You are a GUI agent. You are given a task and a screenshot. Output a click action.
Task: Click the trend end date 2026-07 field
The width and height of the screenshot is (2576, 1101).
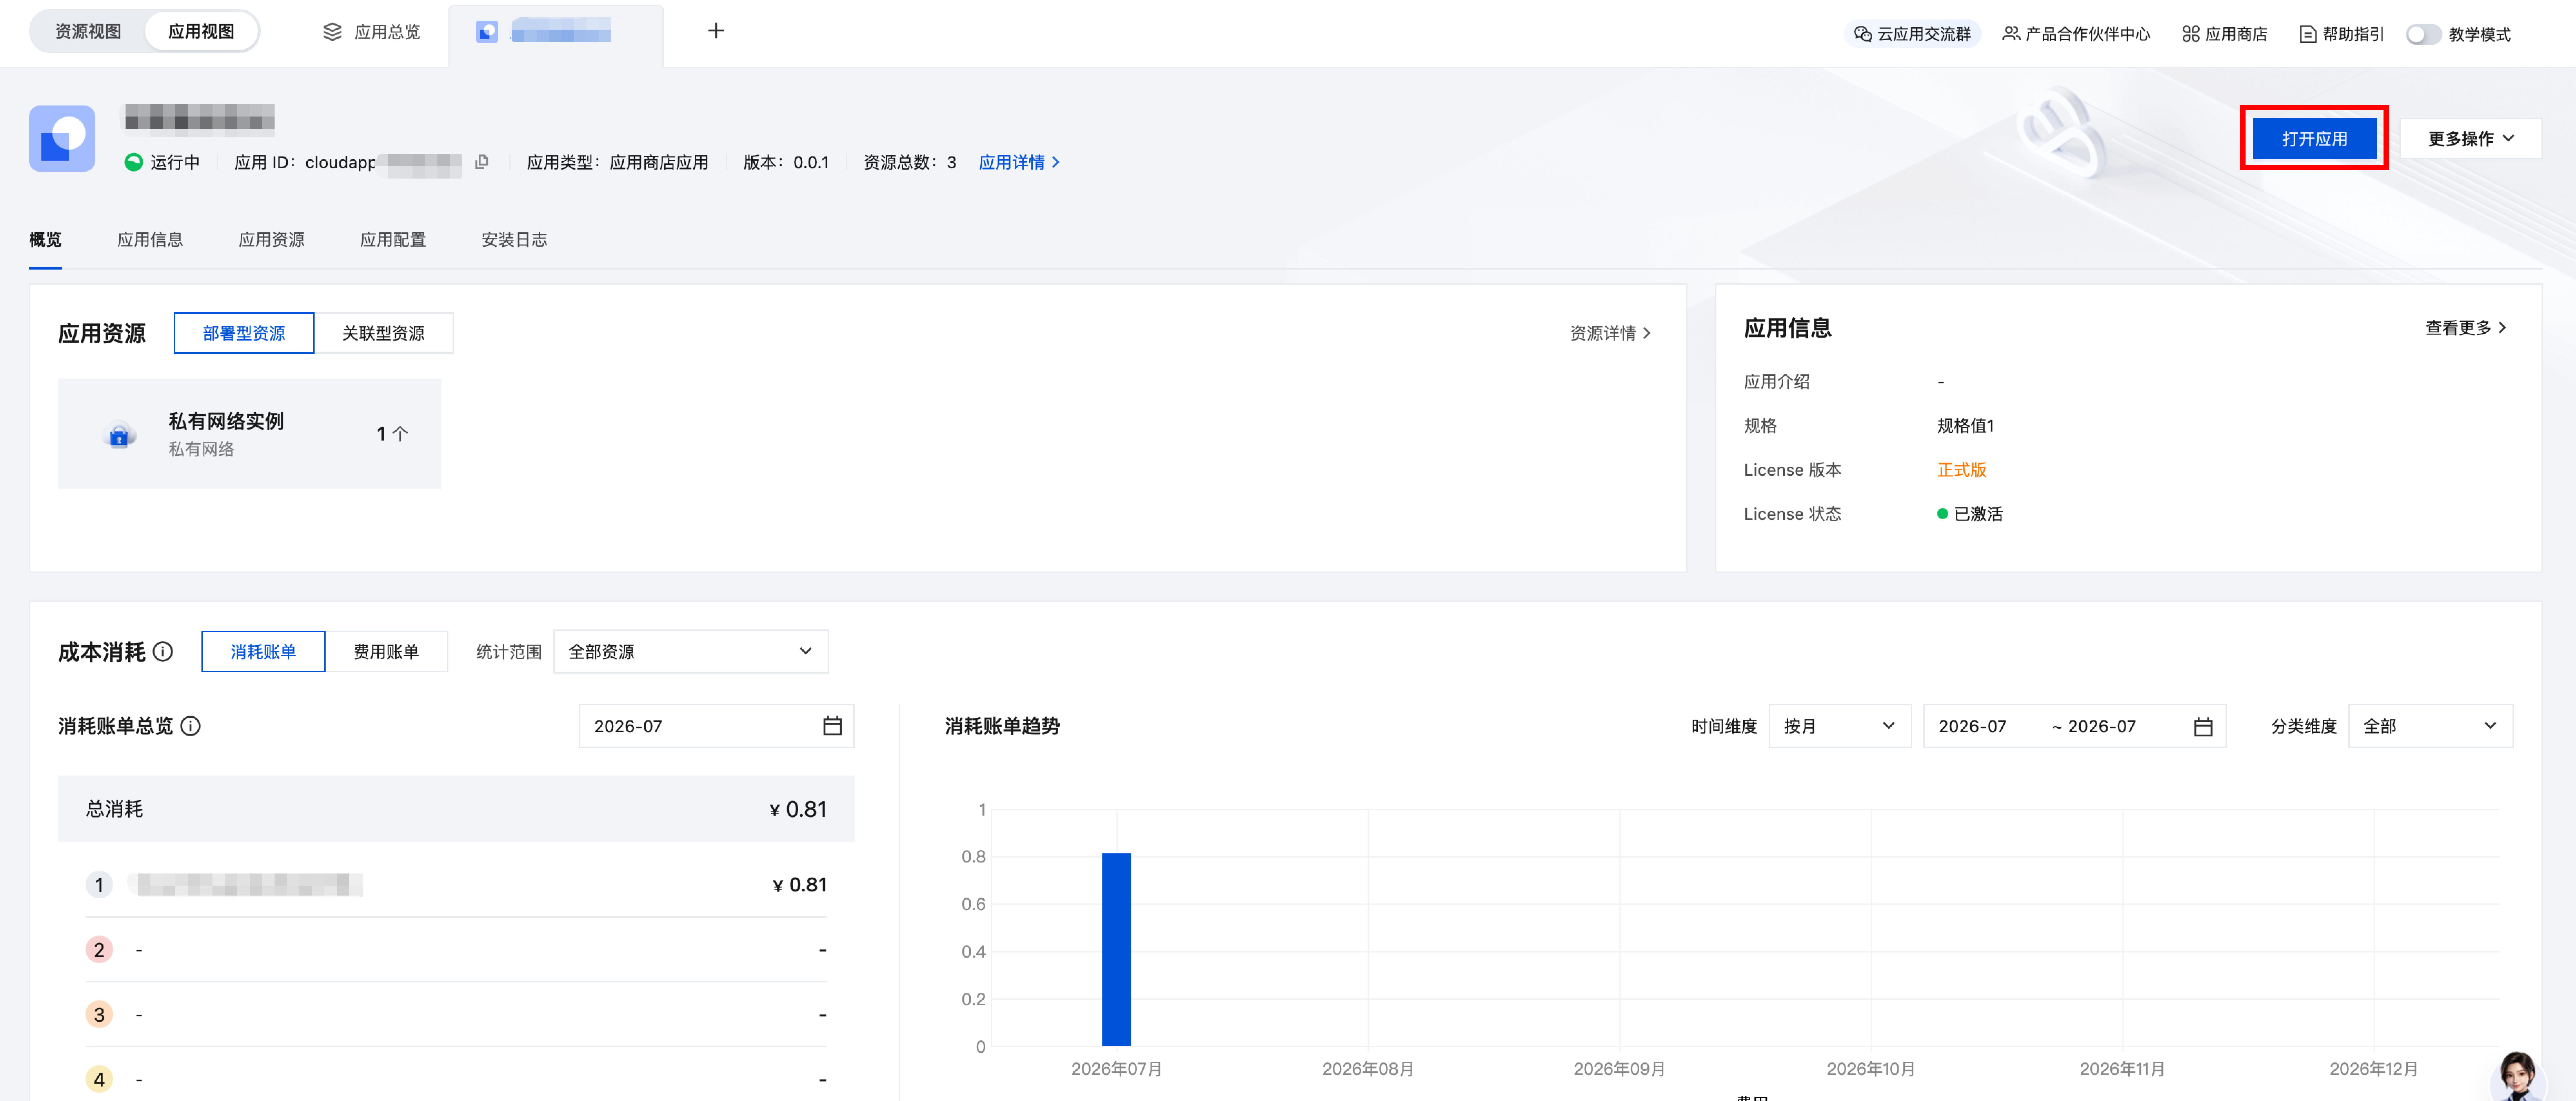coord(2102,726)
